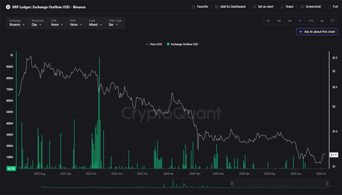
Task: Click the right handle of the range navigator
Action: pyautogui.click(x=327, y=183)
